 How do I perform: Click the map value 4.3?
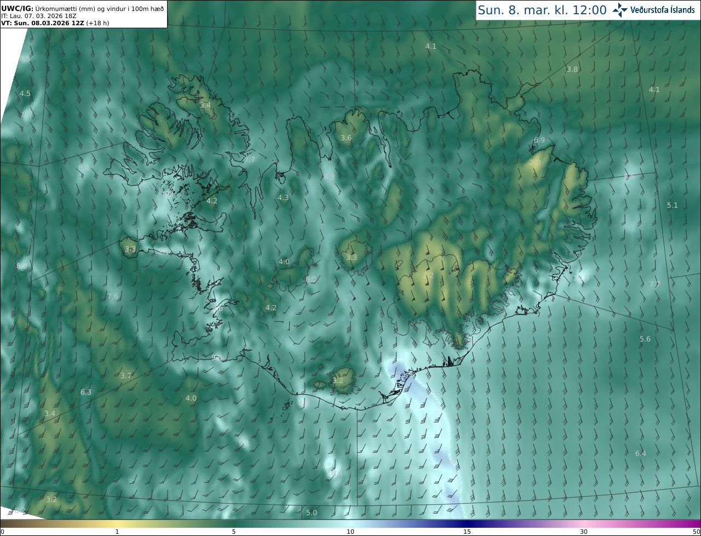(283, 197)
